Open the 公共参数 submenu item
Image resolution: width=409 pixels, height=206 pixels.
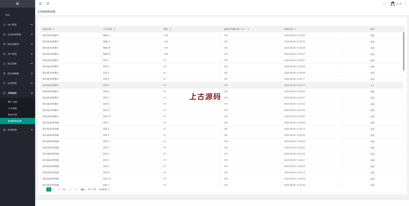click(12, 108)
